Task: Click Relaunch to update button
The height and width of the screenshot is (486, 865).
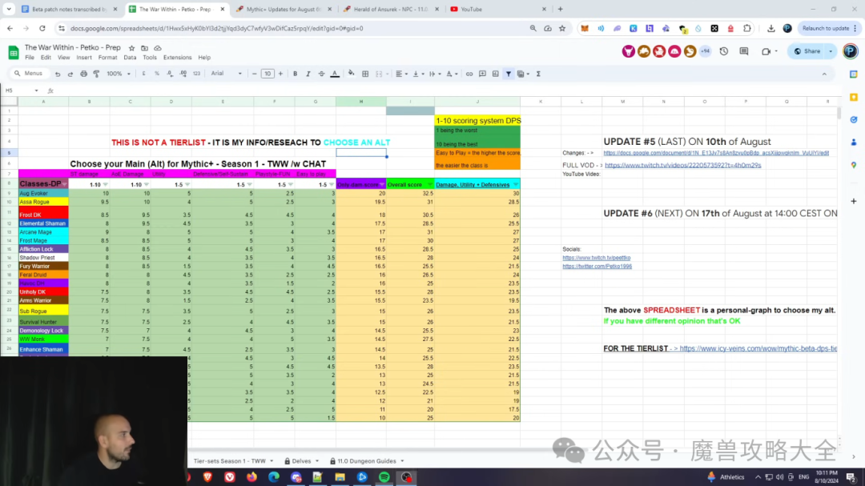Action: (826, 28)
